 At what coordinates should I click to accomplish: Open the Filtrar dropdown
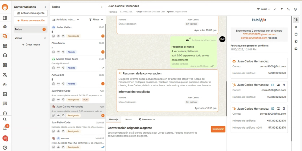pyautogui.click(x=96, y=20)
